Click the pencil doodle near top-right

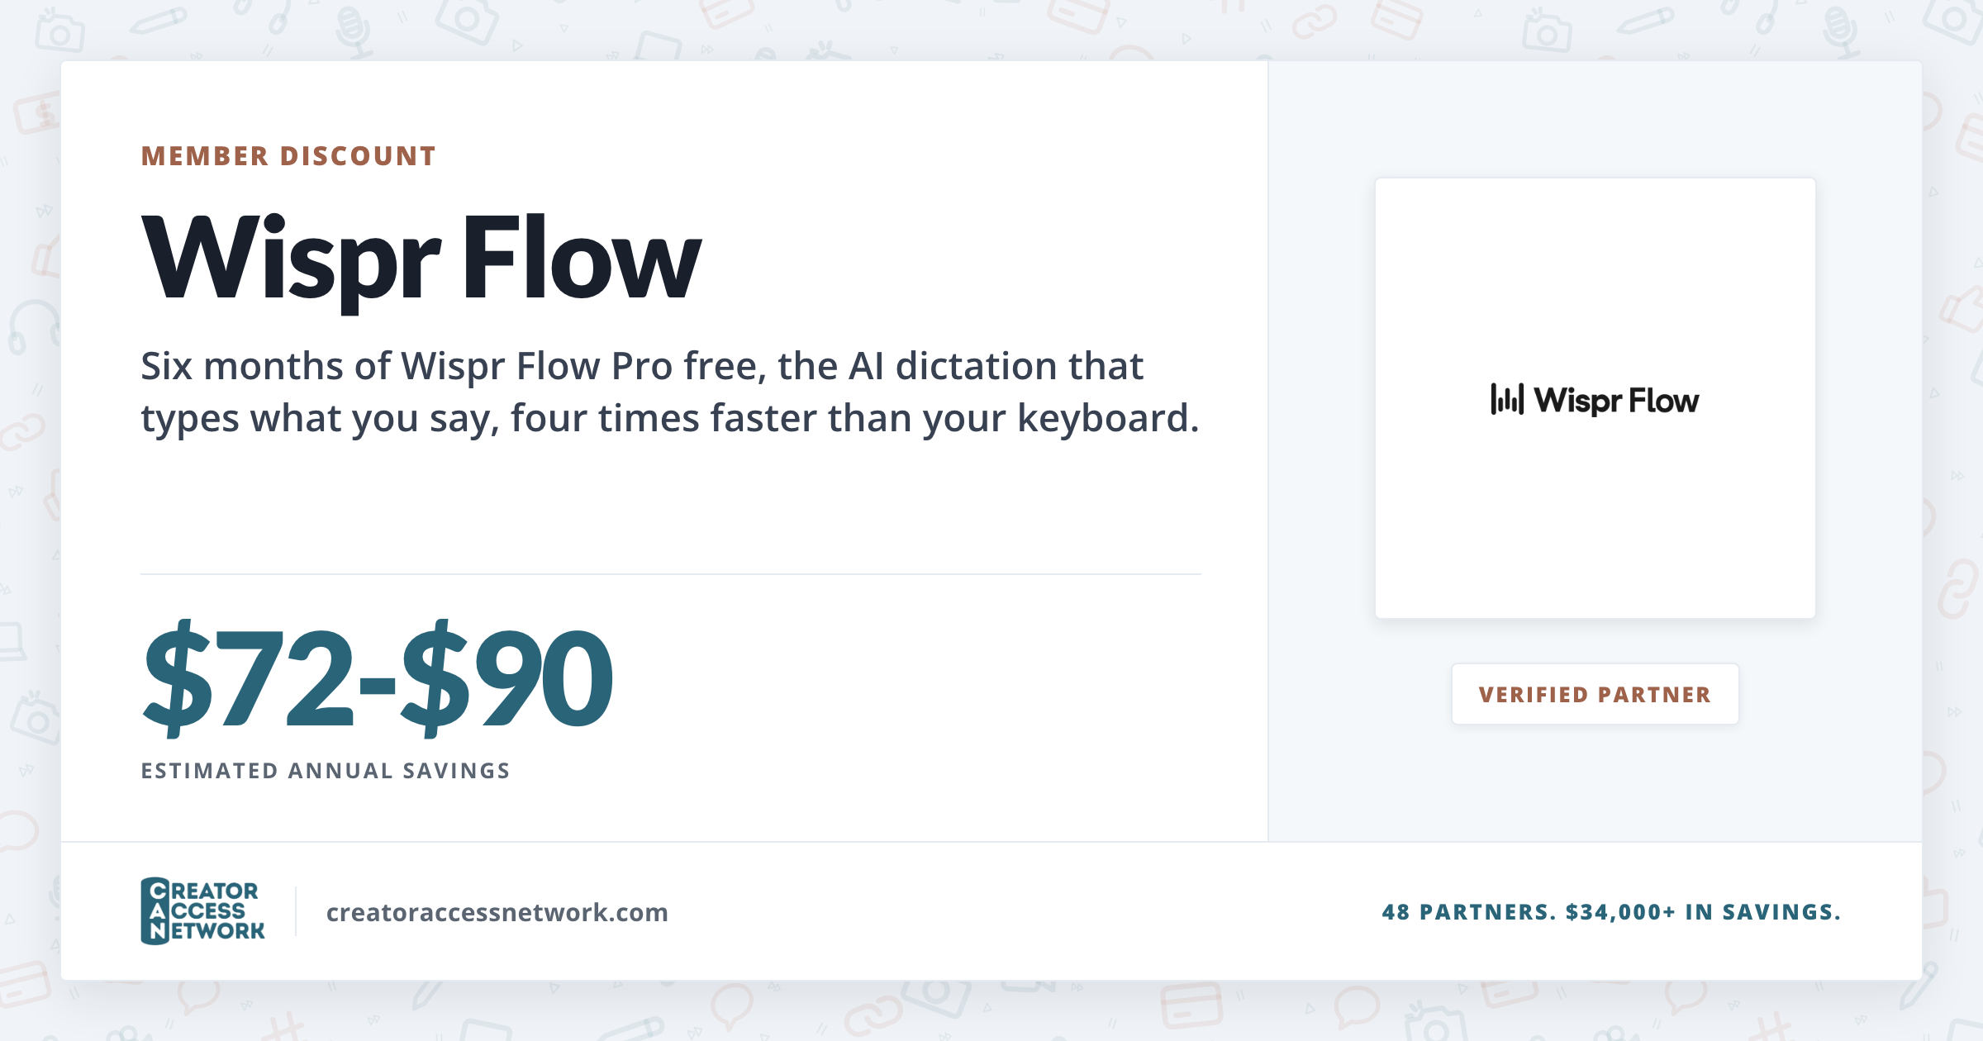click(x=1645, y=22)
